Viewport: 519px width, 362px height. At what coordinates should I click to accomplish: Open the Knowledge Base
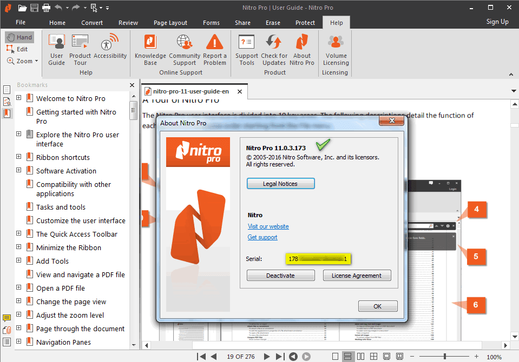click(150, 50)
